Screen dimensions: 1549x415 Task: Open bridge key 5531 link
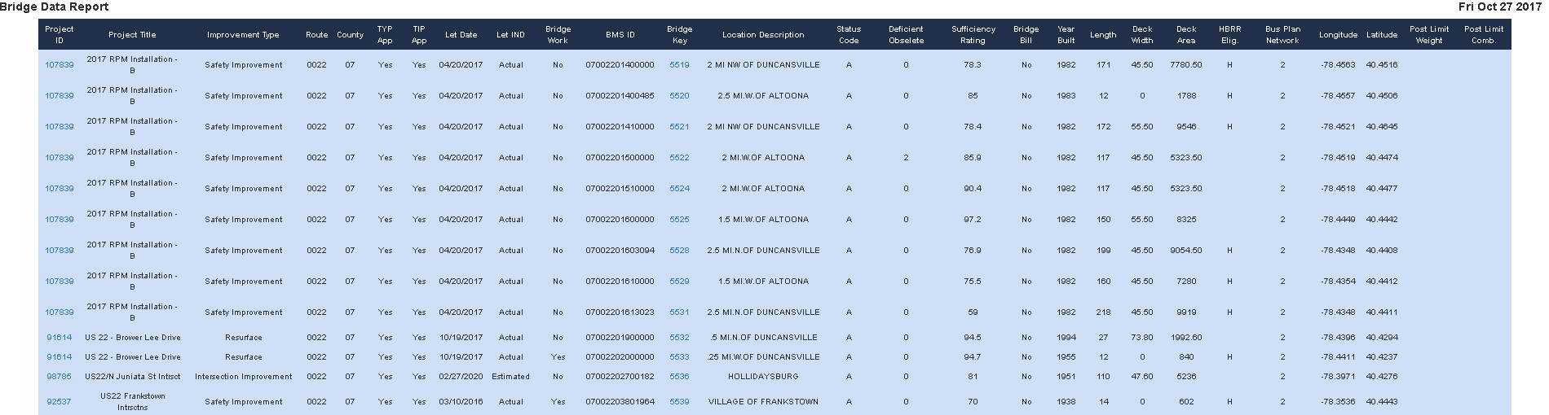click(x=679, y=312)
